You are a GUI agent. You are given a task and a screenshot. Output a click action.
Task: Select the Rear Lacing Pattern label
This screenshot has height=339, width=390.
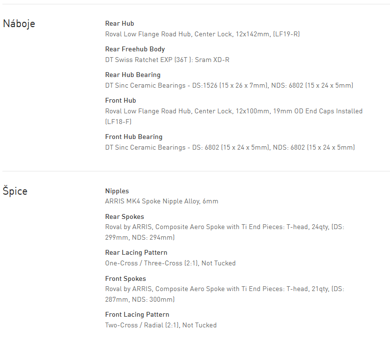(x=136, y=252)
